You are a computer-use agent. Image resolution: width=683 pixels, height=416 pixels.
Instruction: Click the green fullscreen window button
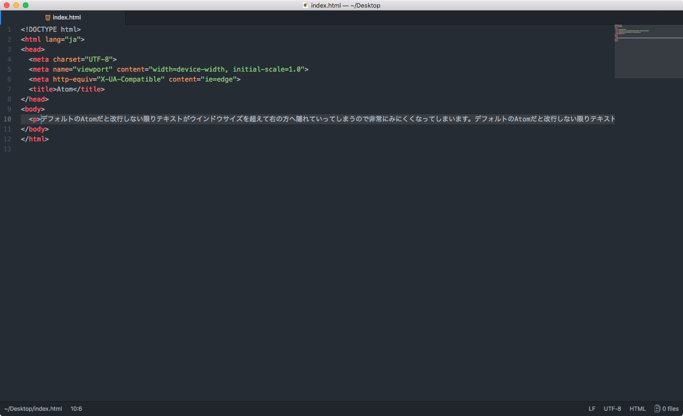tap(26, 5)
